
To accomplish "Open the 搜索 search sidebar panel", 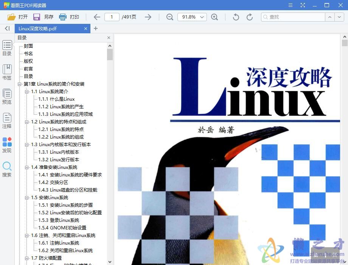I will (7, 169).
